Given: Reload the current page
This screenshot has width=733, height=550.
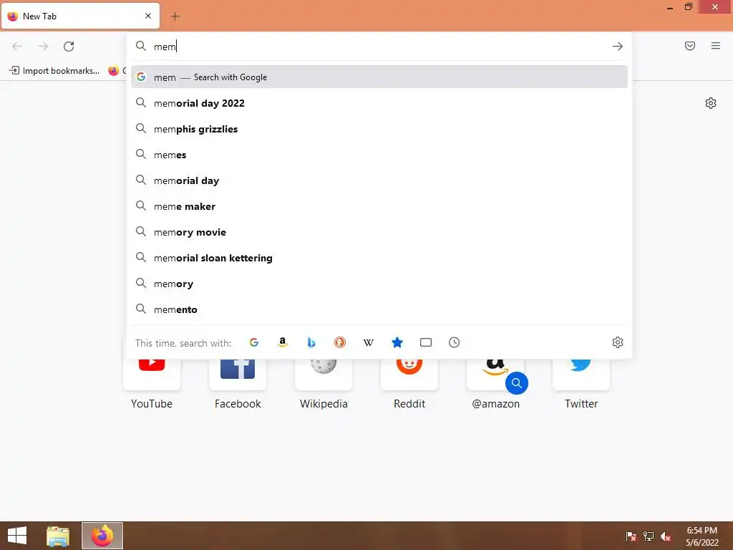Looking at the screenshot, I should click(69, 47).
